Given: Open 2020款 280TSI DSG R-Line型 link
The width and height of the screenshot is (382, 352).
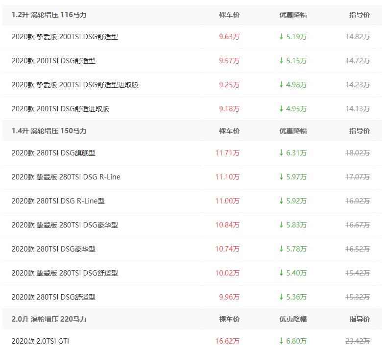Looking at the screenshot, I should click(x=58, y=201).
